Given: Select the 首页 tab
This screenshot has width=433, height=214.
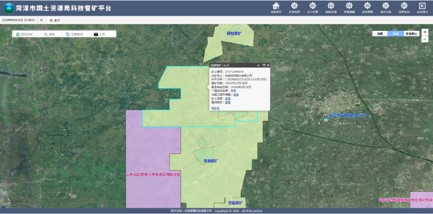Looking at the screenshot, I should (55, 20).
